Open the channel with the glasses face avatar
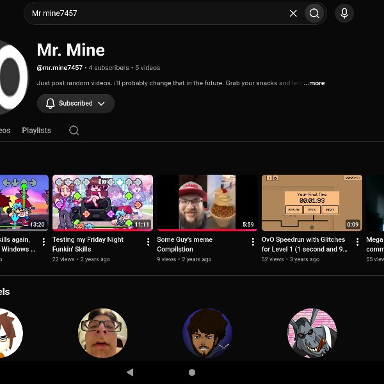Image resolution: width=384 pixels, height=384 pixels. [102, 333]
